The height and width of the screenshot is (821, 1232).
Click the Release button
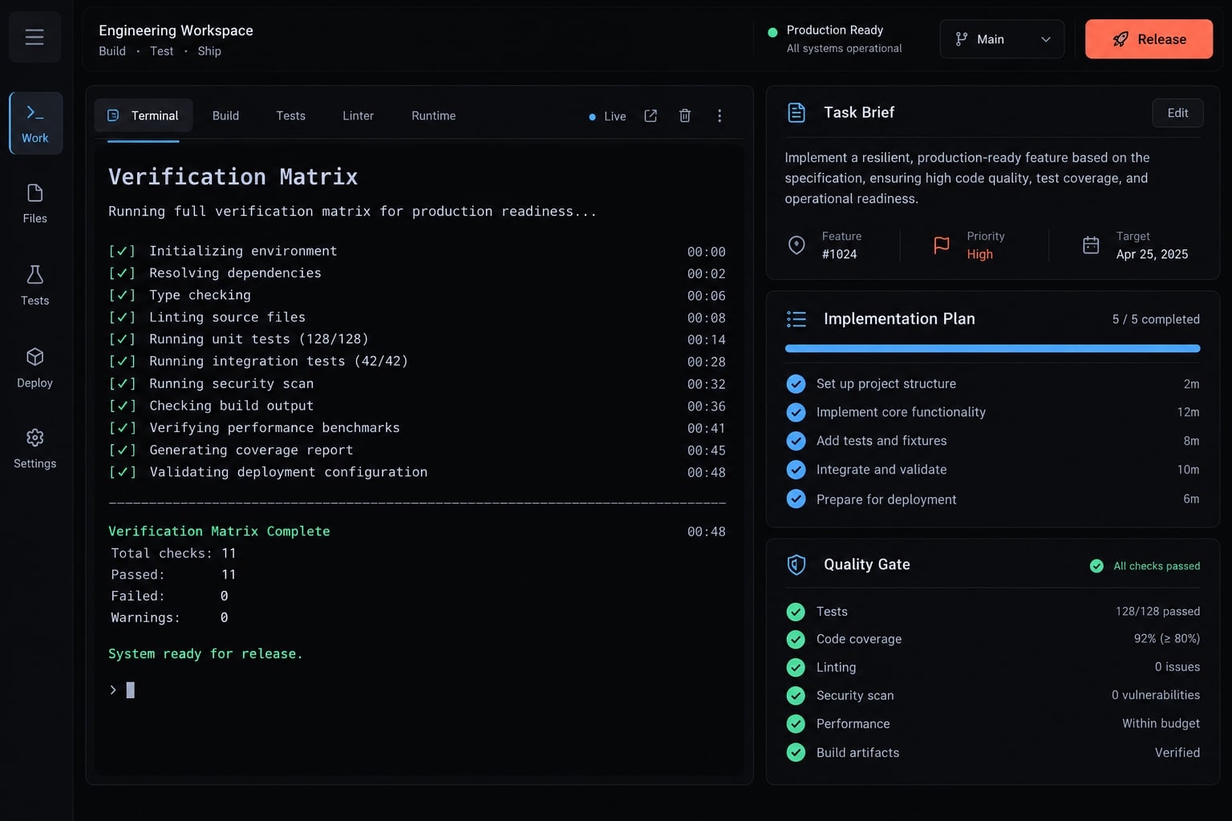(x=1149, y=39)
